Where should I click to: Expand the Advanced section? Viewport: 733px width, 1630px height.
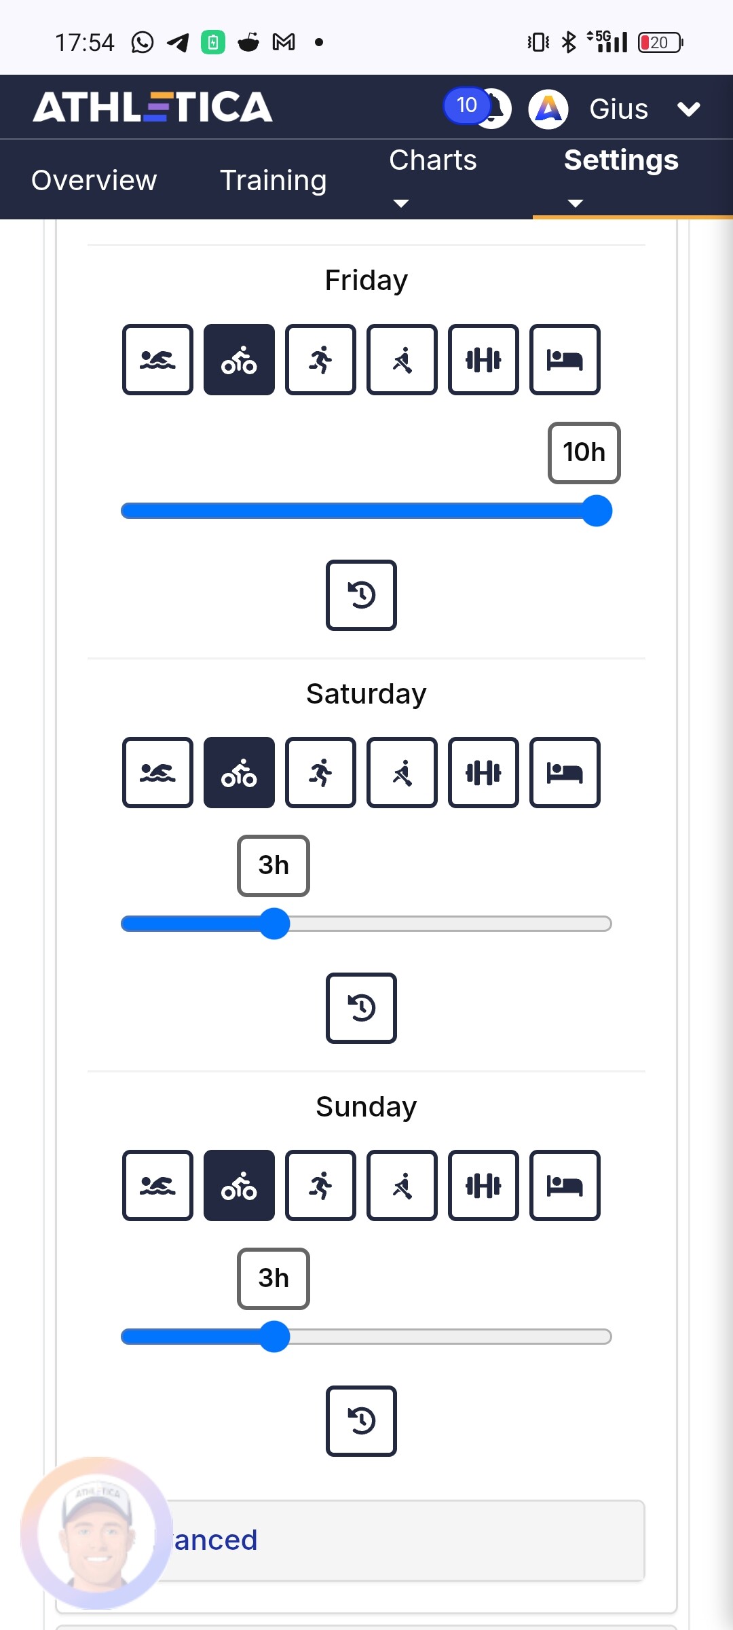tap(407, 1540)
